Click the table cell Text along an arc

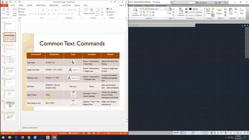(x=36, y=103)
